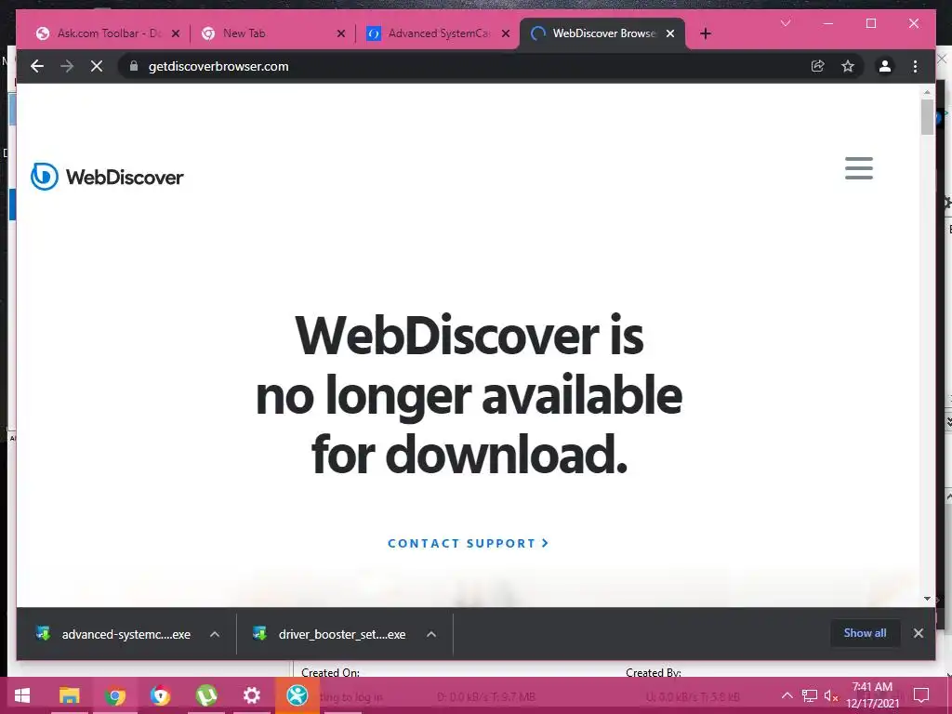952x714 pixels.
Task: Click the scroll down arrow of the page
Action: 927,599
